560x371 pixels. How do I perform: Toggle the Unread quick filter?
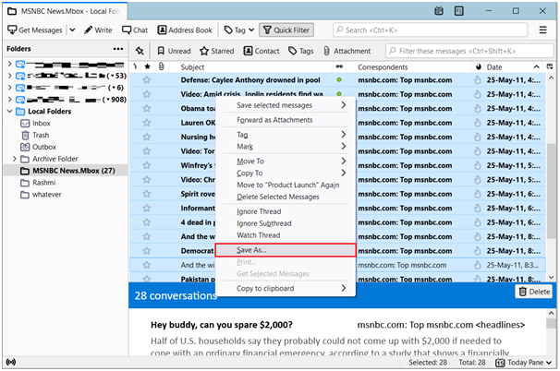175,51
